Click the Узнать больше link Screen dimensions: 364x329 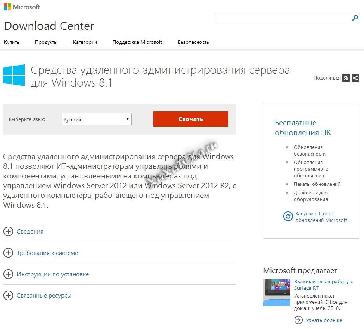324,320
